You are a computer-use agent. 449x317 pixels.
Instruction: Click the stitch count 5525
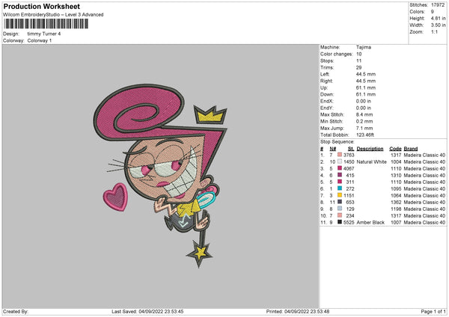point(349,222)
